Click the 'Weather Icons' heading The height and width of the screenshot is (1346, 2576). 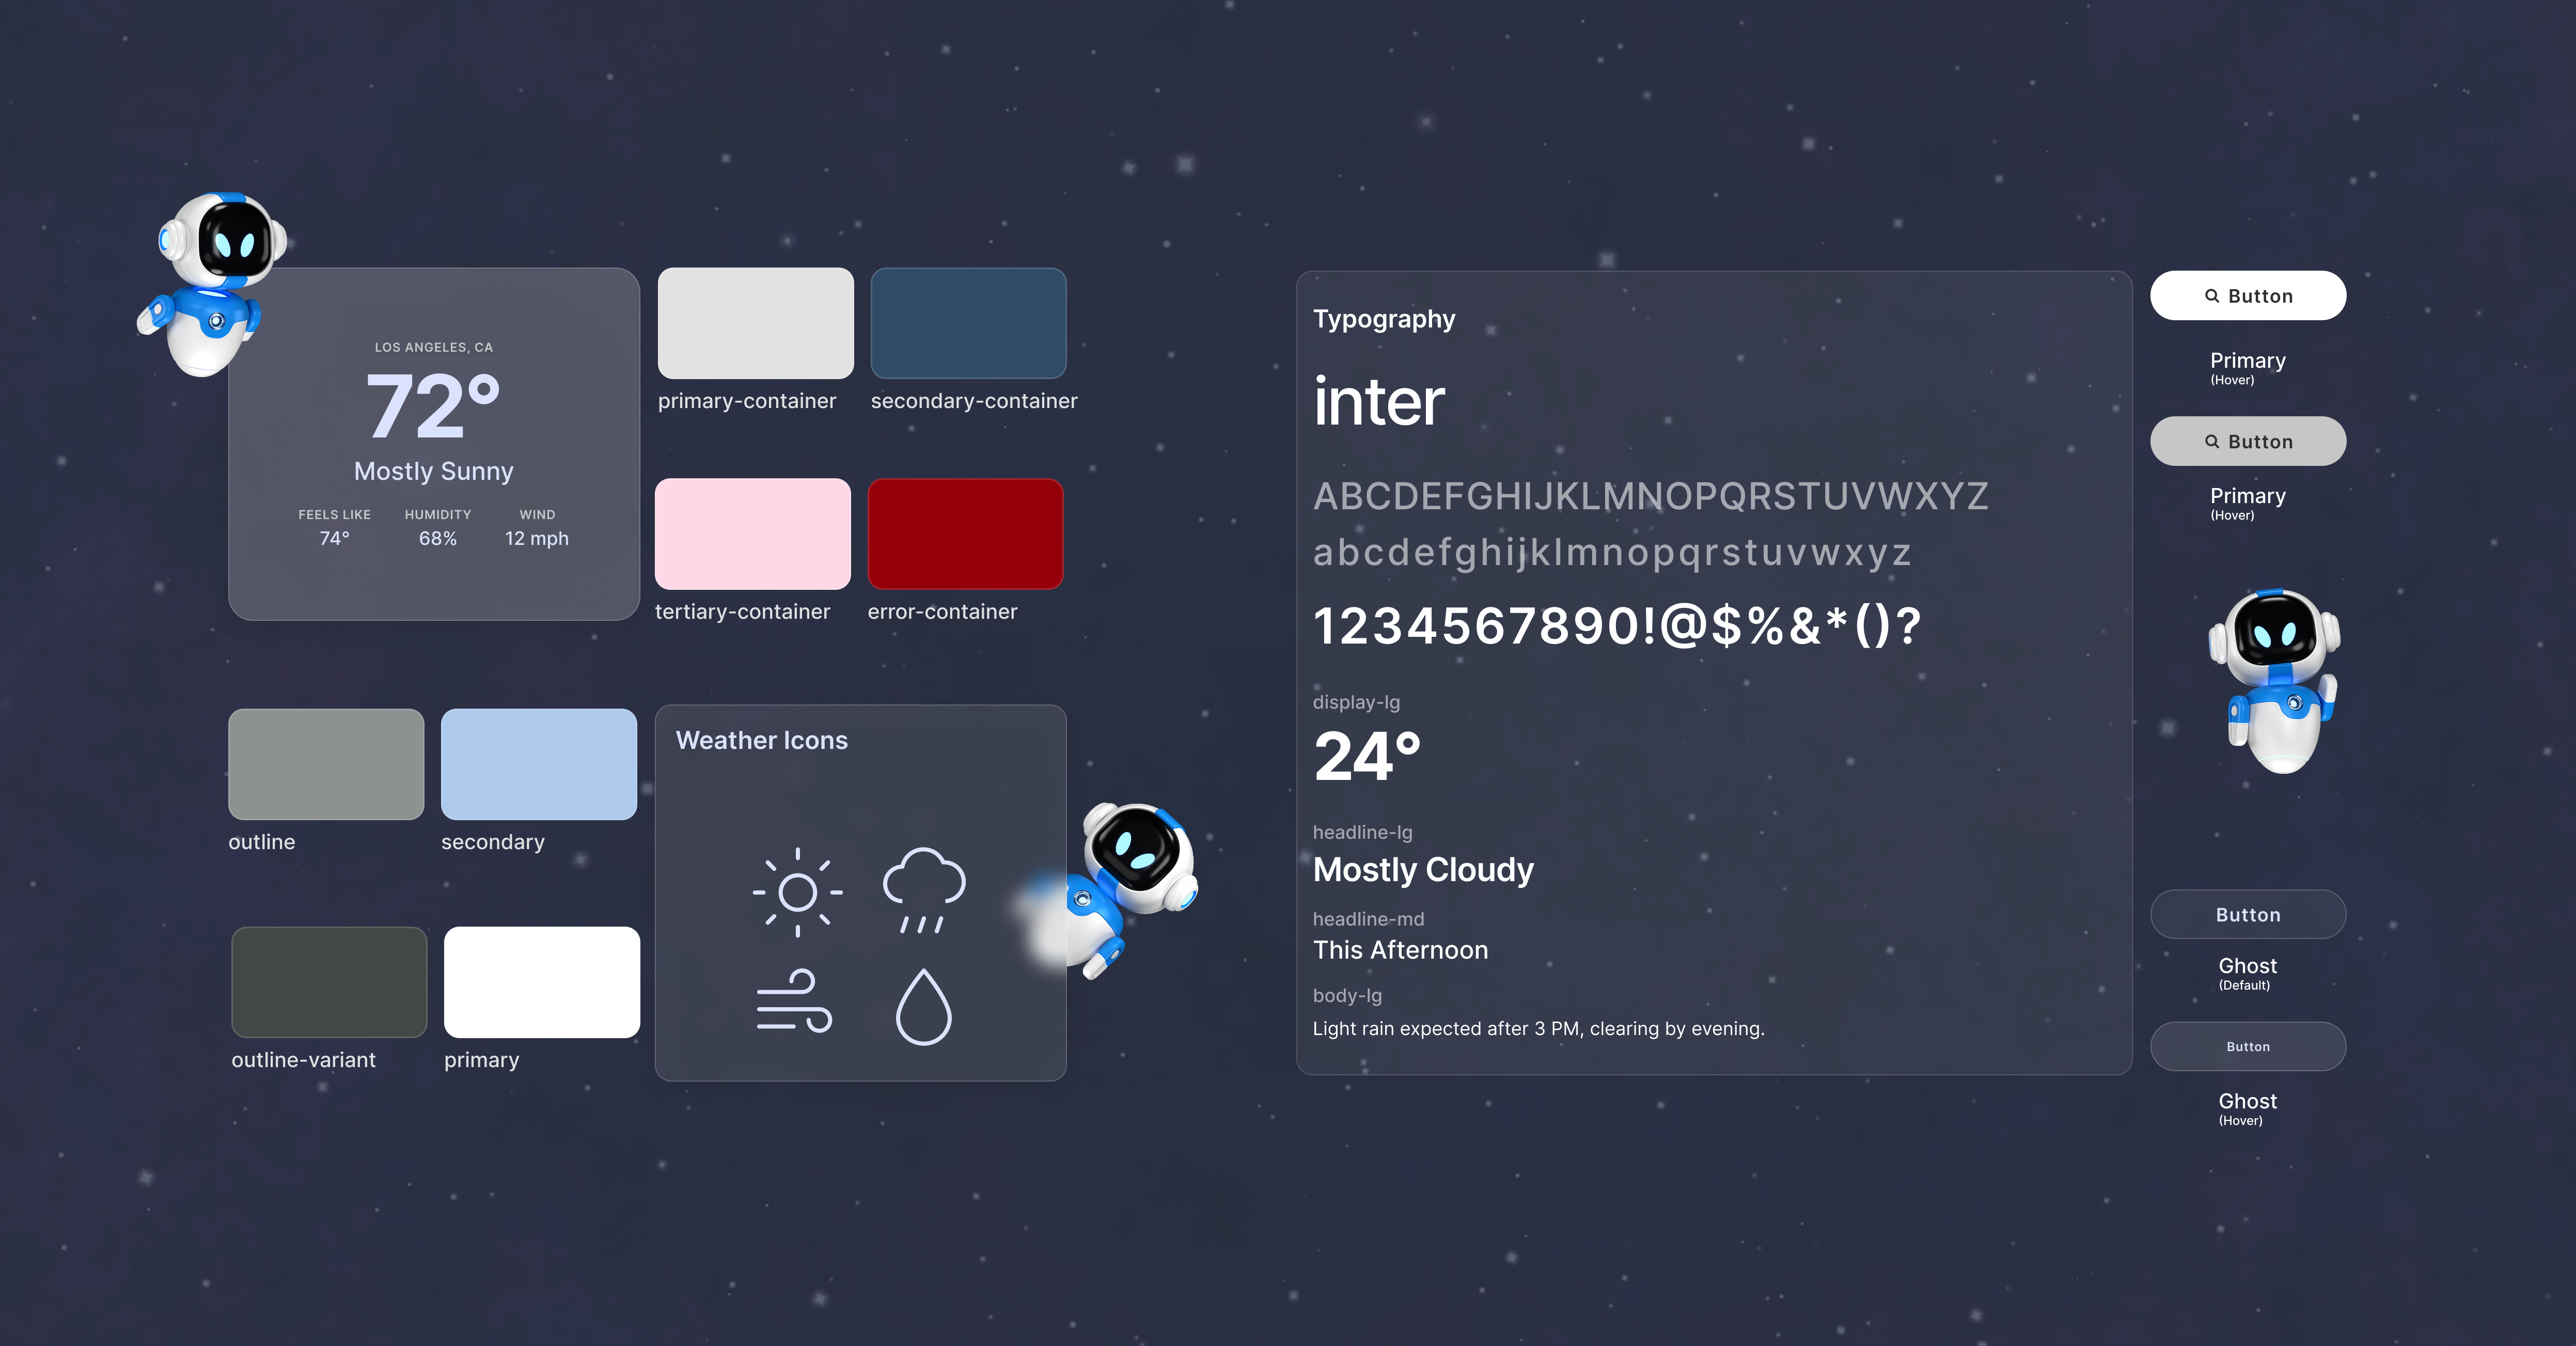point(762,740)
